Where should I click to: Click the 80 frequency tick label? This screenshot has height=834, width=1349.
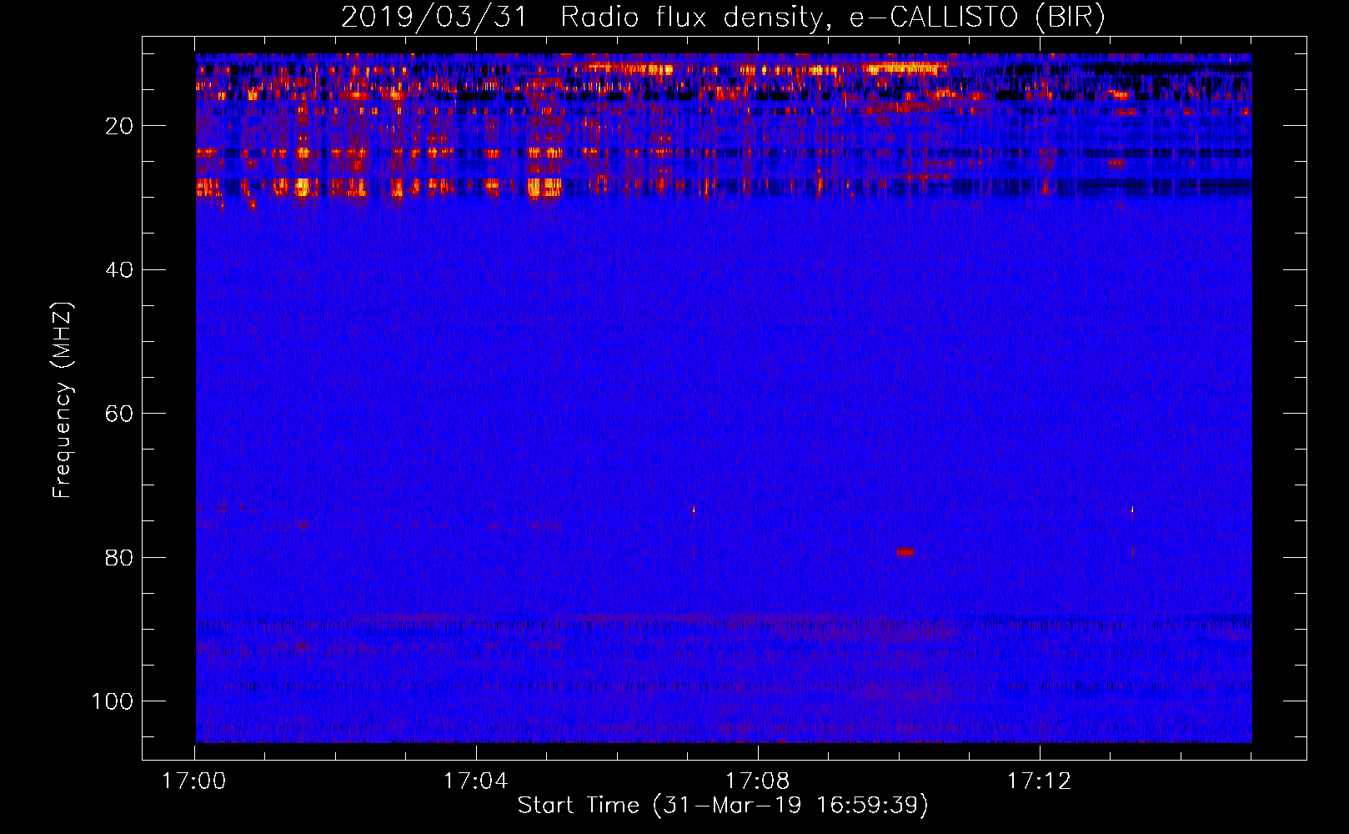tap(119, 557)
